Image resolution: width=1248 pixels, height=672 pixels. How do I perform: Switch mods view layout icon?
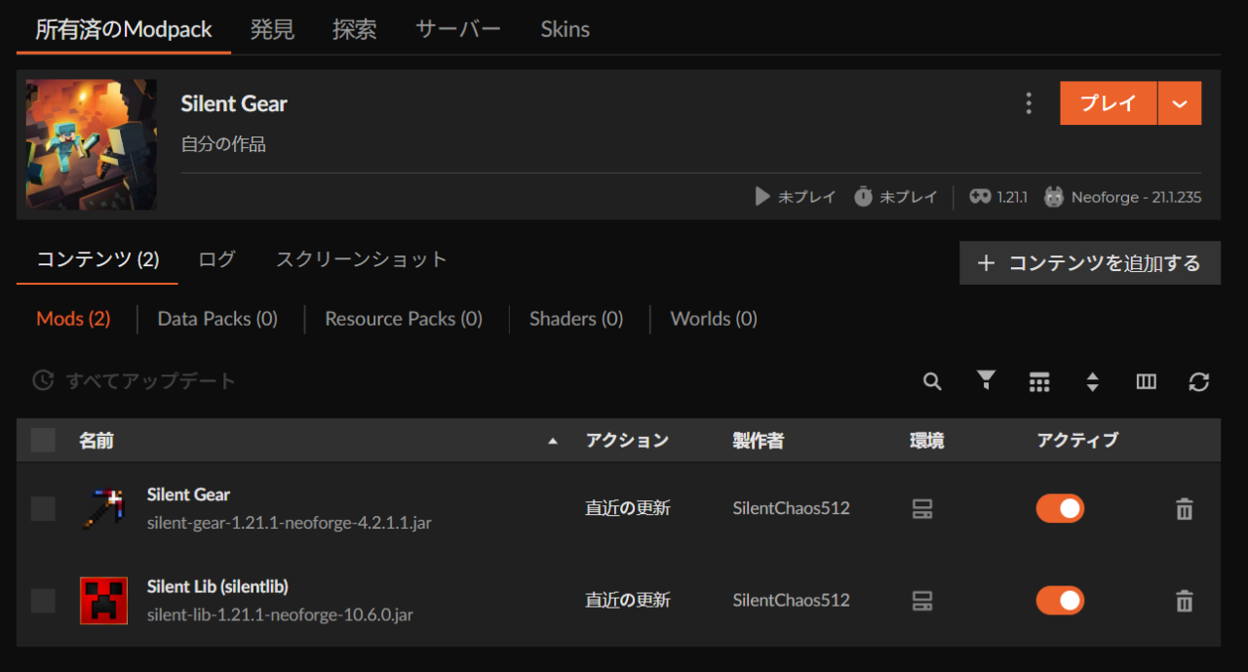coord(1039,381)
